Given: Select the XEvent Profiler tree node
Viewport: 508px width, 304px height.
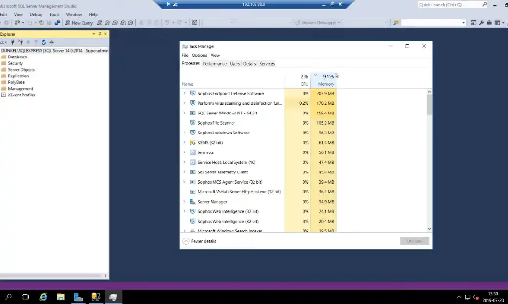Looking at the screenshot, I should (x=21, y=95).
